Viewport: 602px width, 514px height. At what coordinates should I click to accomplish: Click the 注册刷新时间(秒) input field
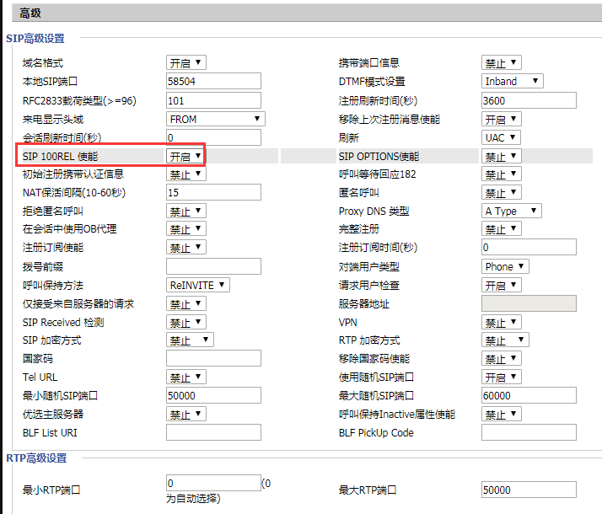528,100
